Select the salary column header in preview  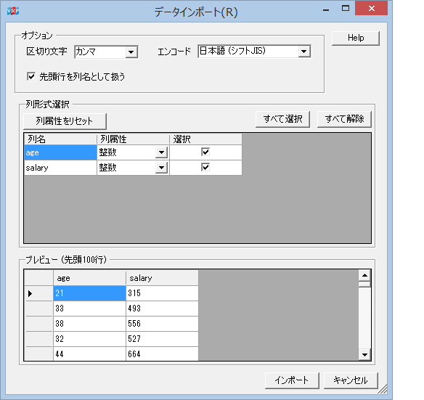[162, 278]
